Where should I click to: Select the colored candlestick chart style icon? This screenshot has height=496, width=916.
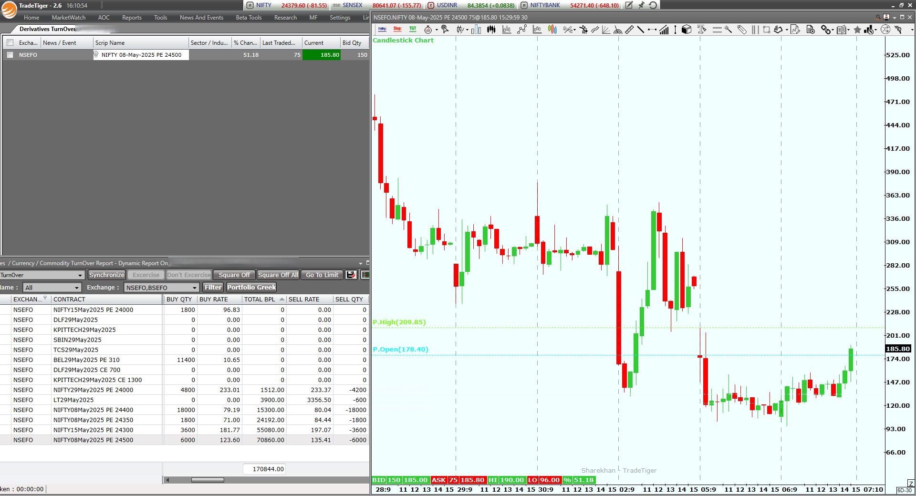click(x=552, y=30)
